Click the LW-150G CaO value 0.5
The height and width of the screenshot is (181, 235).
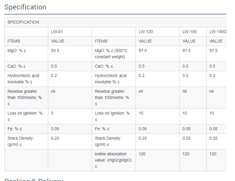tap(212, 66)
